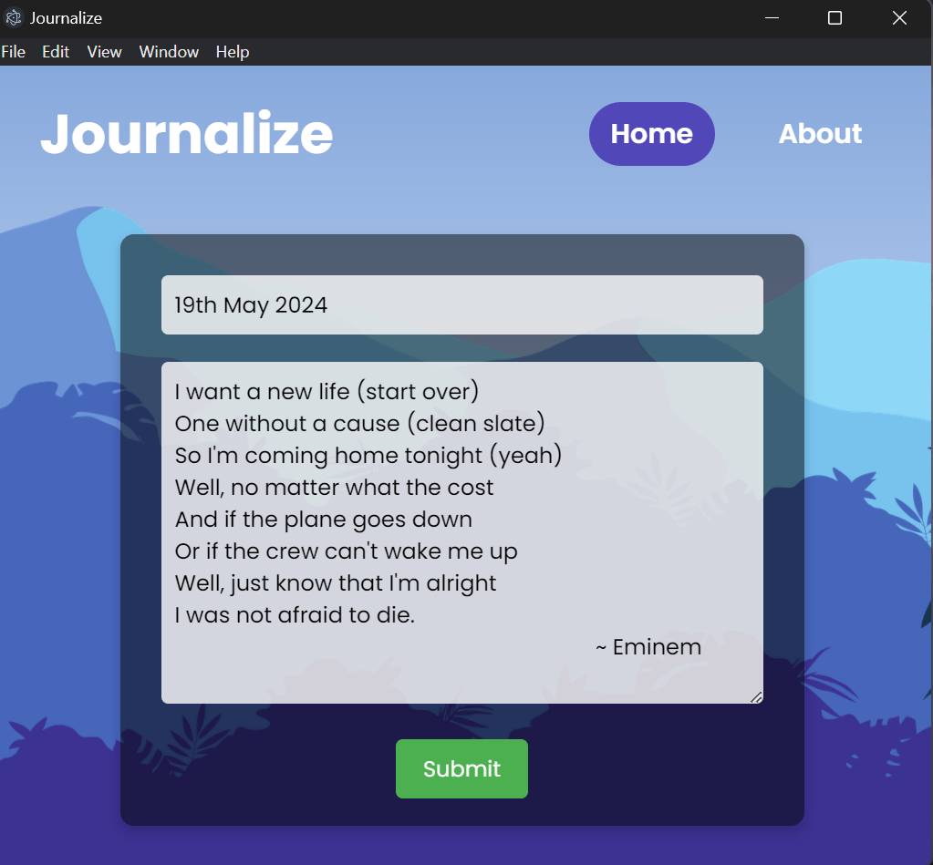The width and height of the screenshot is (933, 865).
Task: Click the line 'One without a cause (clean slate)'
Action: [x=360, y=424]
